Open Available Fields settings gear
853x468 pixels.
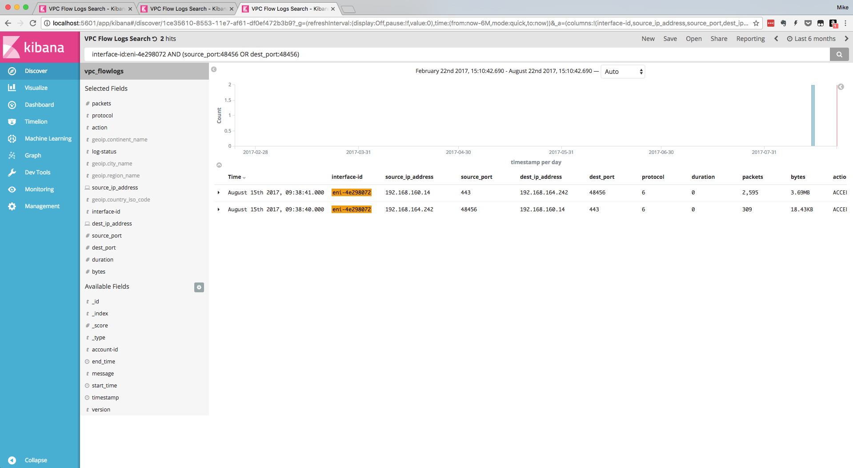(x=199, y=287)
